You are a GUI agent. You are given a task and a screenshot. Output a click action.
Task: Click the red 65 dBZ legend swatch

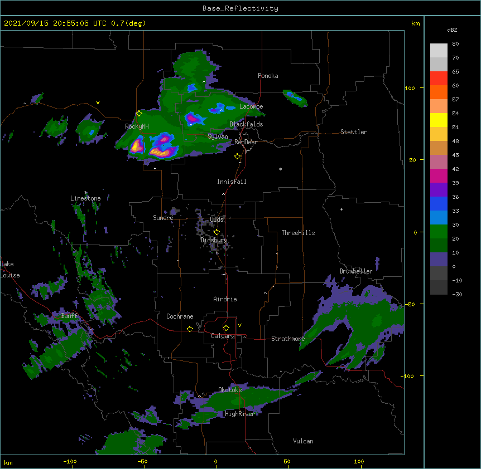pyautogui.click(x=439, y=78)
